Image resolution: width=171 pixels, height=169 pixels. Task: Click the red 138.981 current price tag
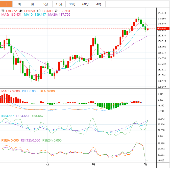(161, 29)
